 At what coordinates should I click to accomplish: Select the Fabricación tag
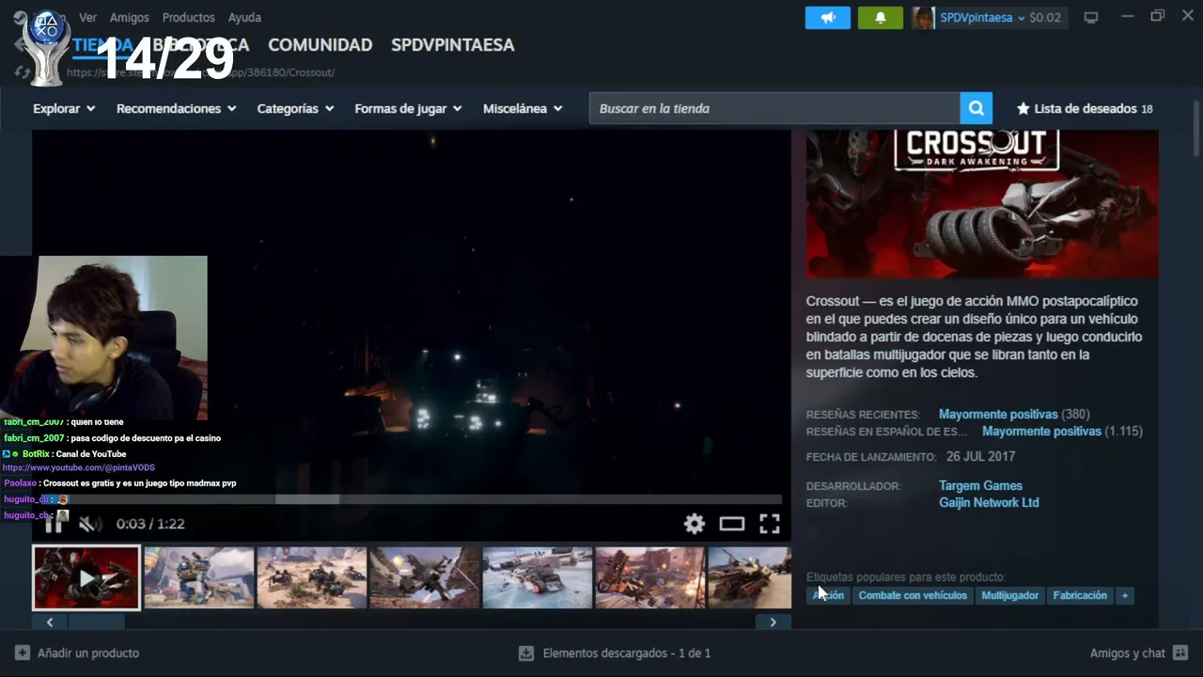tap(1080, 595)
